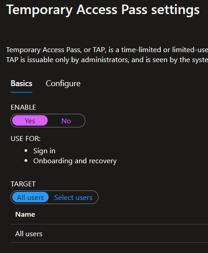Select the Sign in list item
208x253 pixels.
[x=45, y=151]
